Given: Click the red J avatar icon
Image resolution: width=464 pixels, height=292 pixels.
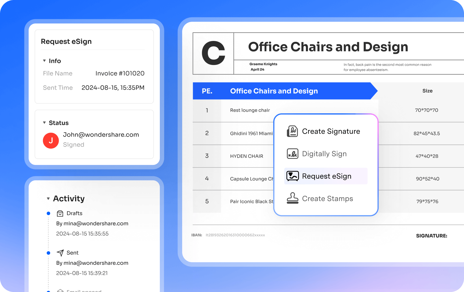Looking at the screenshot, I should tap(51, 141).
